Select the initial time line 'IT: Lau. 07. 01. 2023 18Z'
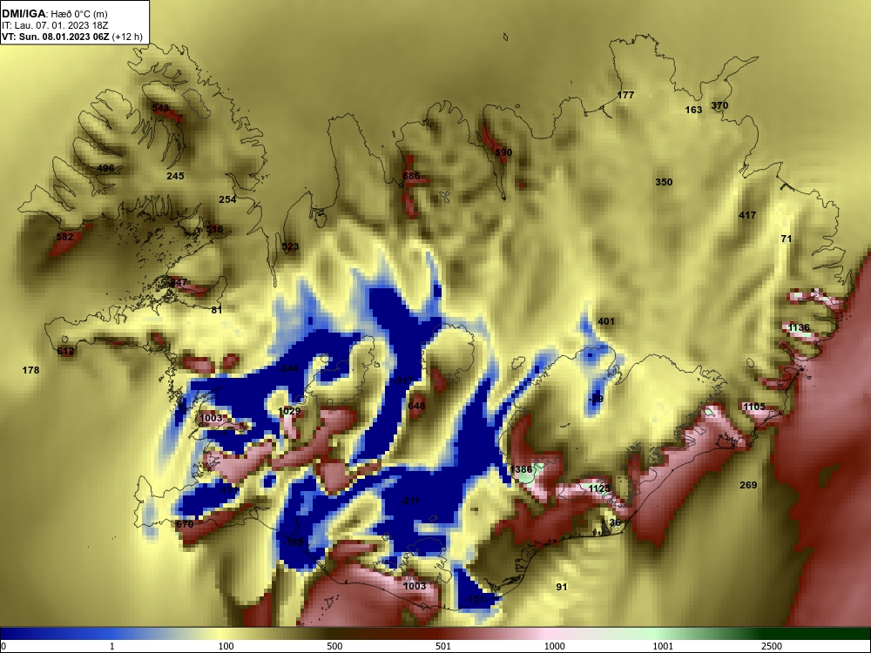The image size is (871, 653). click(54, 25)
